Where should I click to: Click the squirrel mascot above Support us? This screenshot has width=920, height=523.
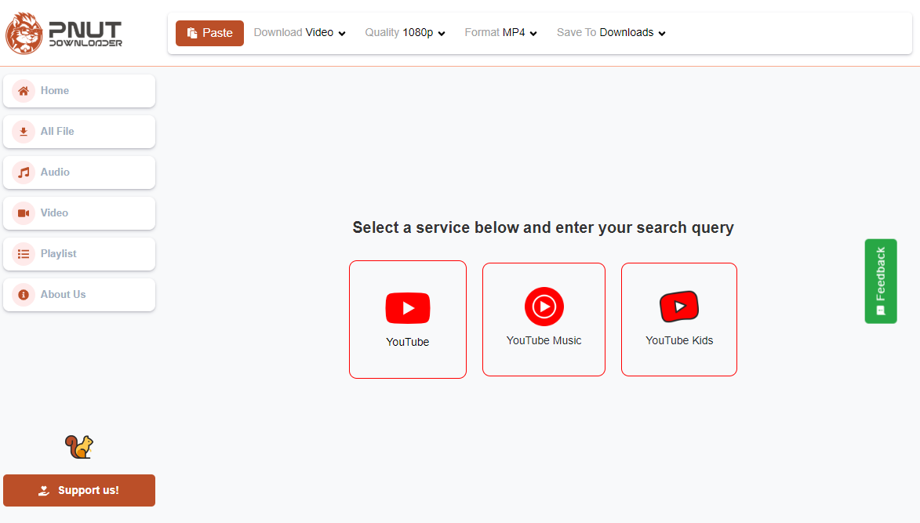click(x=79, y=447)
